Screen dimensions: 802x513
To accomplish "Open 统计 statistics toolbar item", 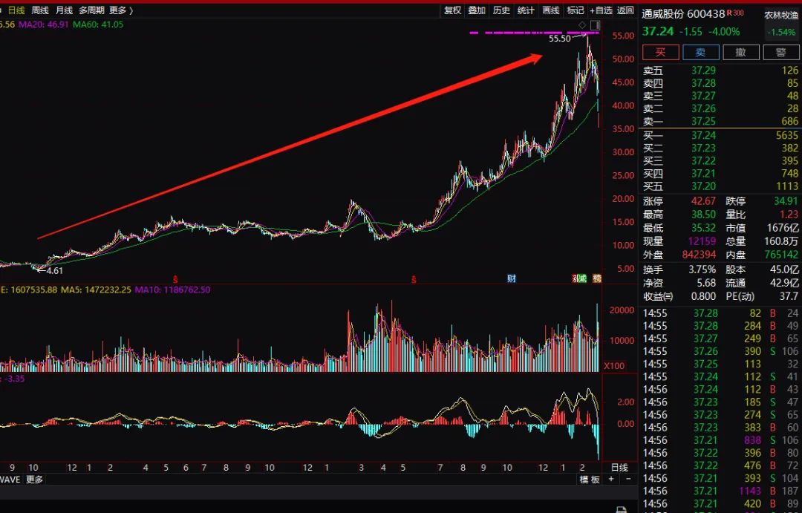I will point(526,10).
